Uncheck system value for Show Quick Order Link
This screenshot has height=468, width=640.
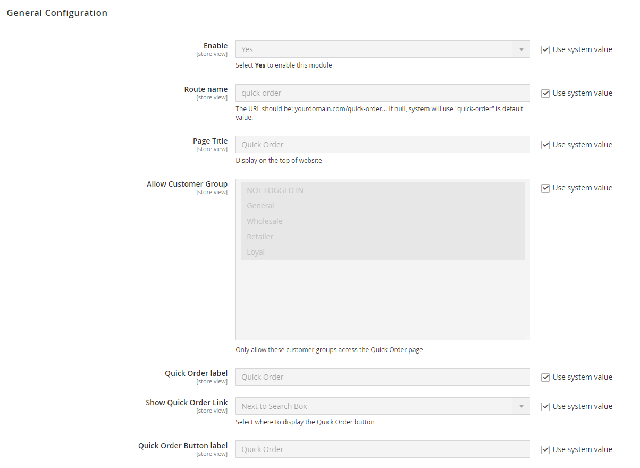pyautogui.click(x=545, y=406)
